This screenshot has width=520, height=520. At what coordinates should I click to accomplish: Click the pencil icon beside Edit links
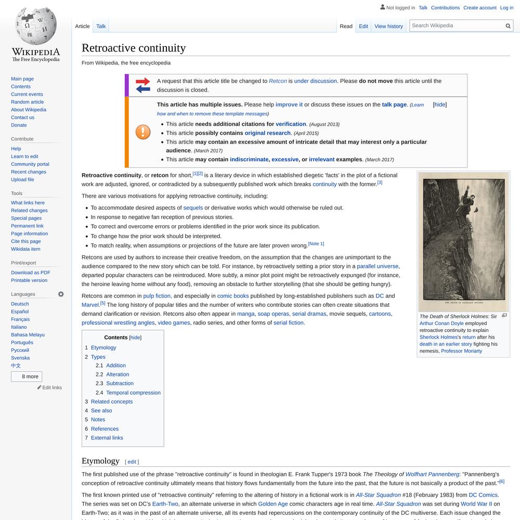click(x=39, y=387)
